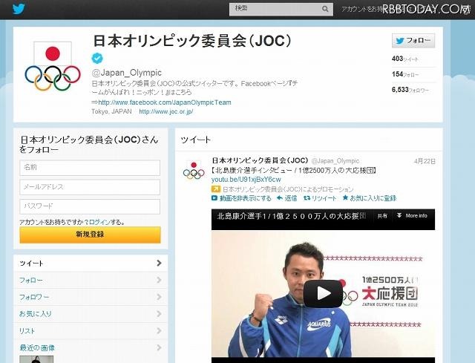Select フォロワー in the sidebar menu
Viewport: 475px width, 363px height.
tap(91, 297)
